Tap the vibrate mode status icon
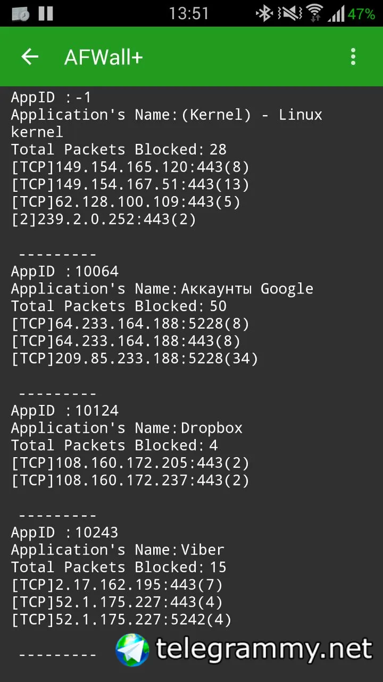Screen dimensions: 383x682 pos(289,13)
